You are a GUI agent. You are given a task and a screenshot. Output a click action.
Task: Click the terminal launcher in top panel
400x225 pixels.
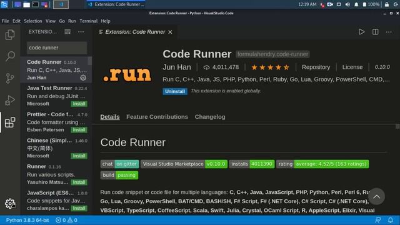[x=36, y=4]
